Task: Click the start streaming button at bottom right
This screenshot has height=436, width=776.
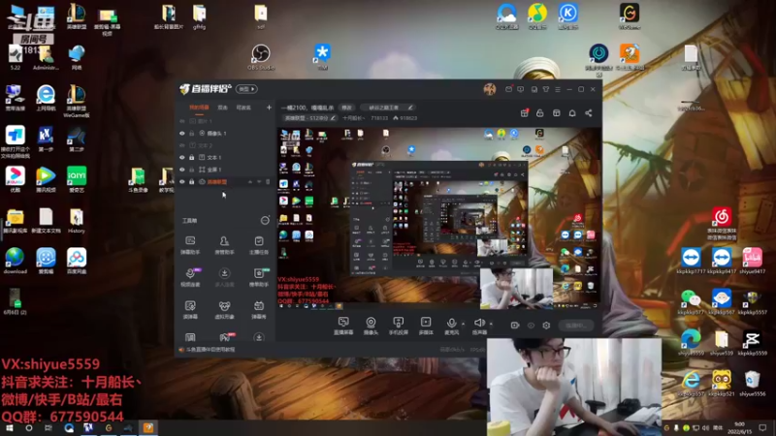Action: click(575, 326)
